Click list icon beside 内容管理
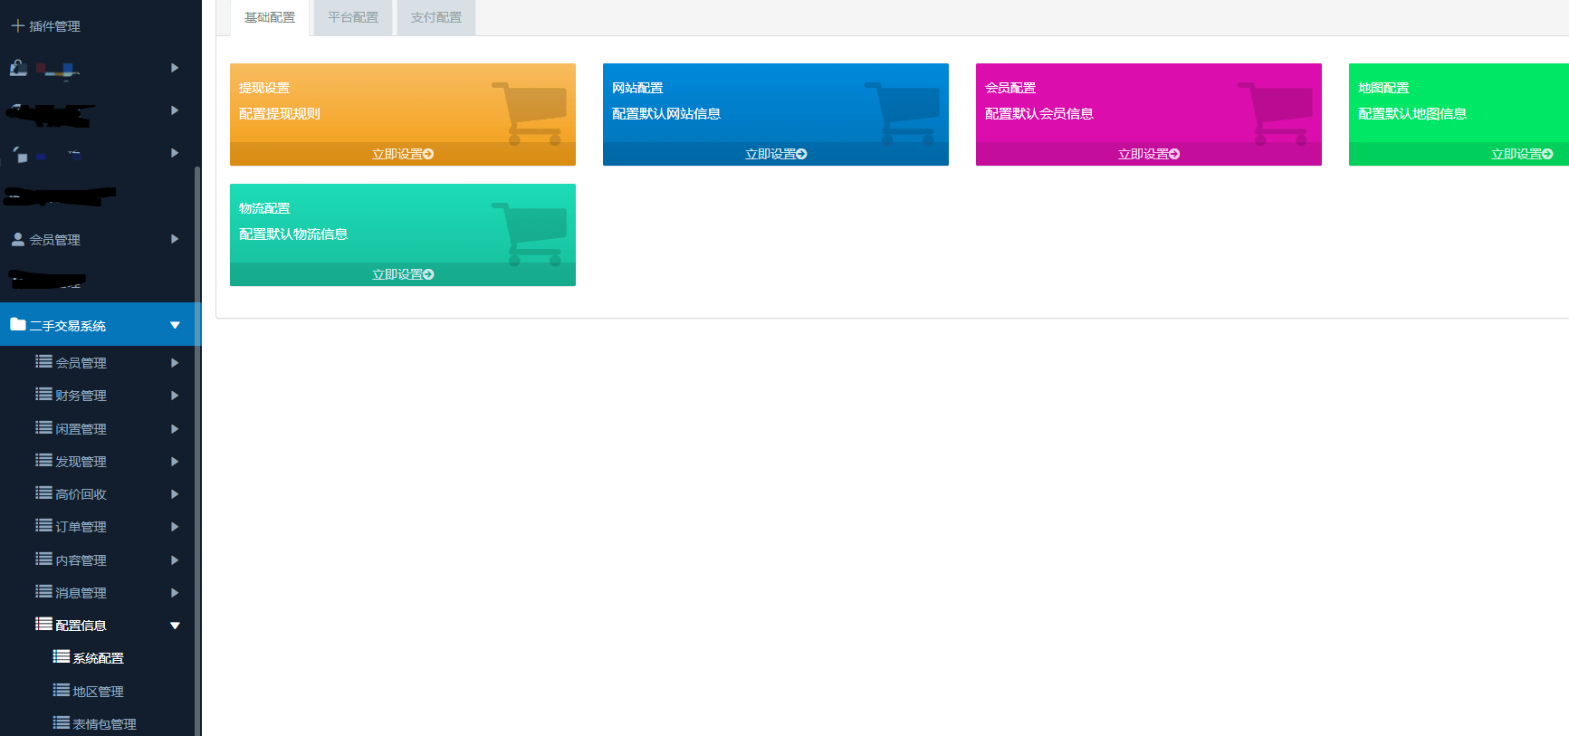The image size is (1569, 736). coord(43,559)
